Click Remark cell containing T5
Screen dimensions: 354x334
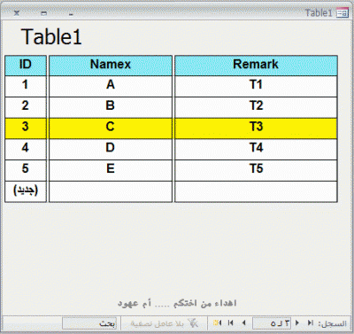click(256, 170)
